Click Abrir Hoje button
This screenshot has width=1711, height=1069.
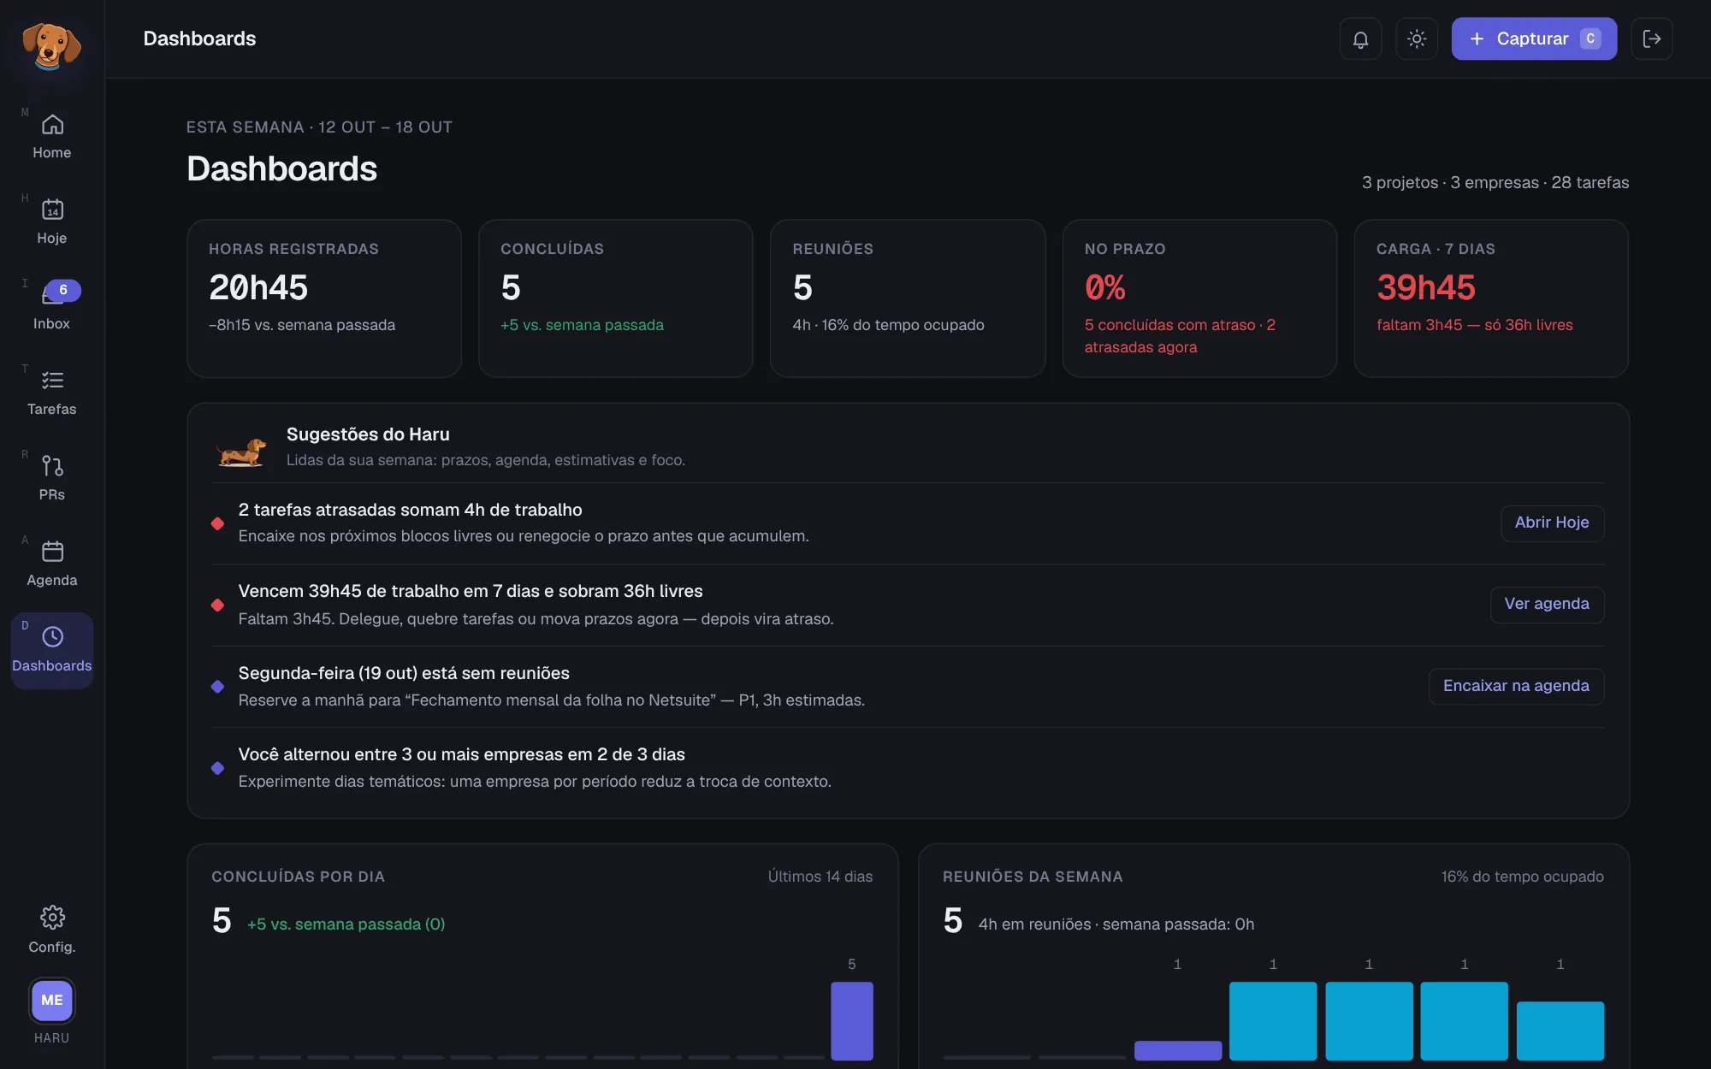pyautogui.click(x=1552, y=523)
